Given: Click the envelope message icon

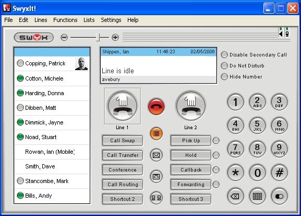Looking at the screenshot, I should tap(156, 155).
